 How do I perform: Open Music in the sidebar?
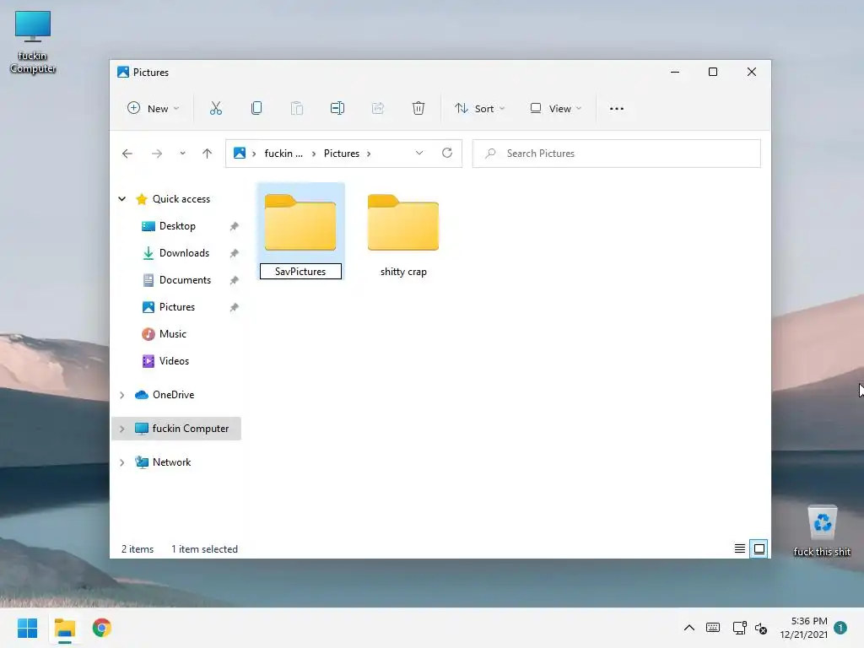tap(172, 334)
